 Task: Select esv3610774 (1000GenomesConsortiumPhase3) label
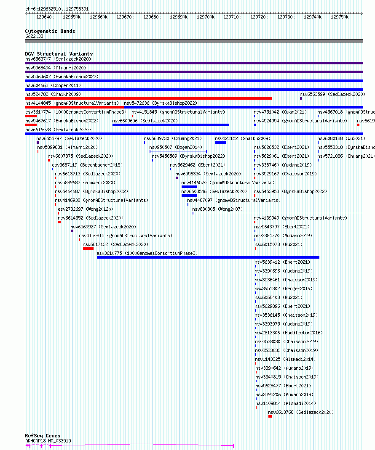tap(76, 112)
